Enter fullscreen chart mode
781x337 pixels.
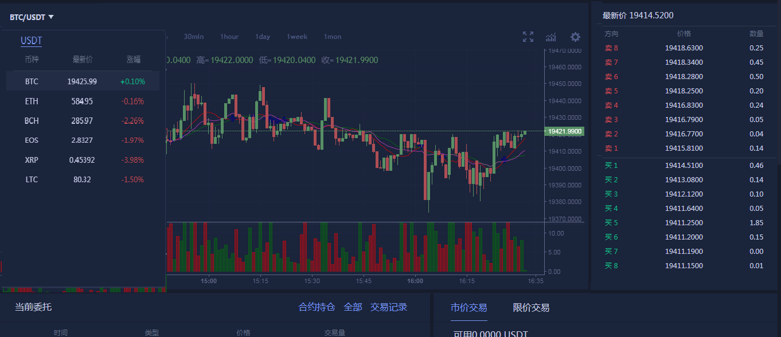pyautogui.click(x=528, y=37)
